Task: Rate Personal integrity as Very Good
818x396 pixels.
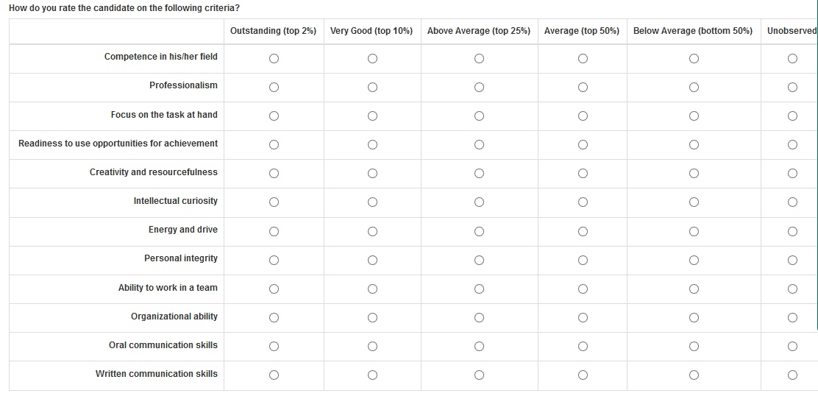Action: click(372, 260)
